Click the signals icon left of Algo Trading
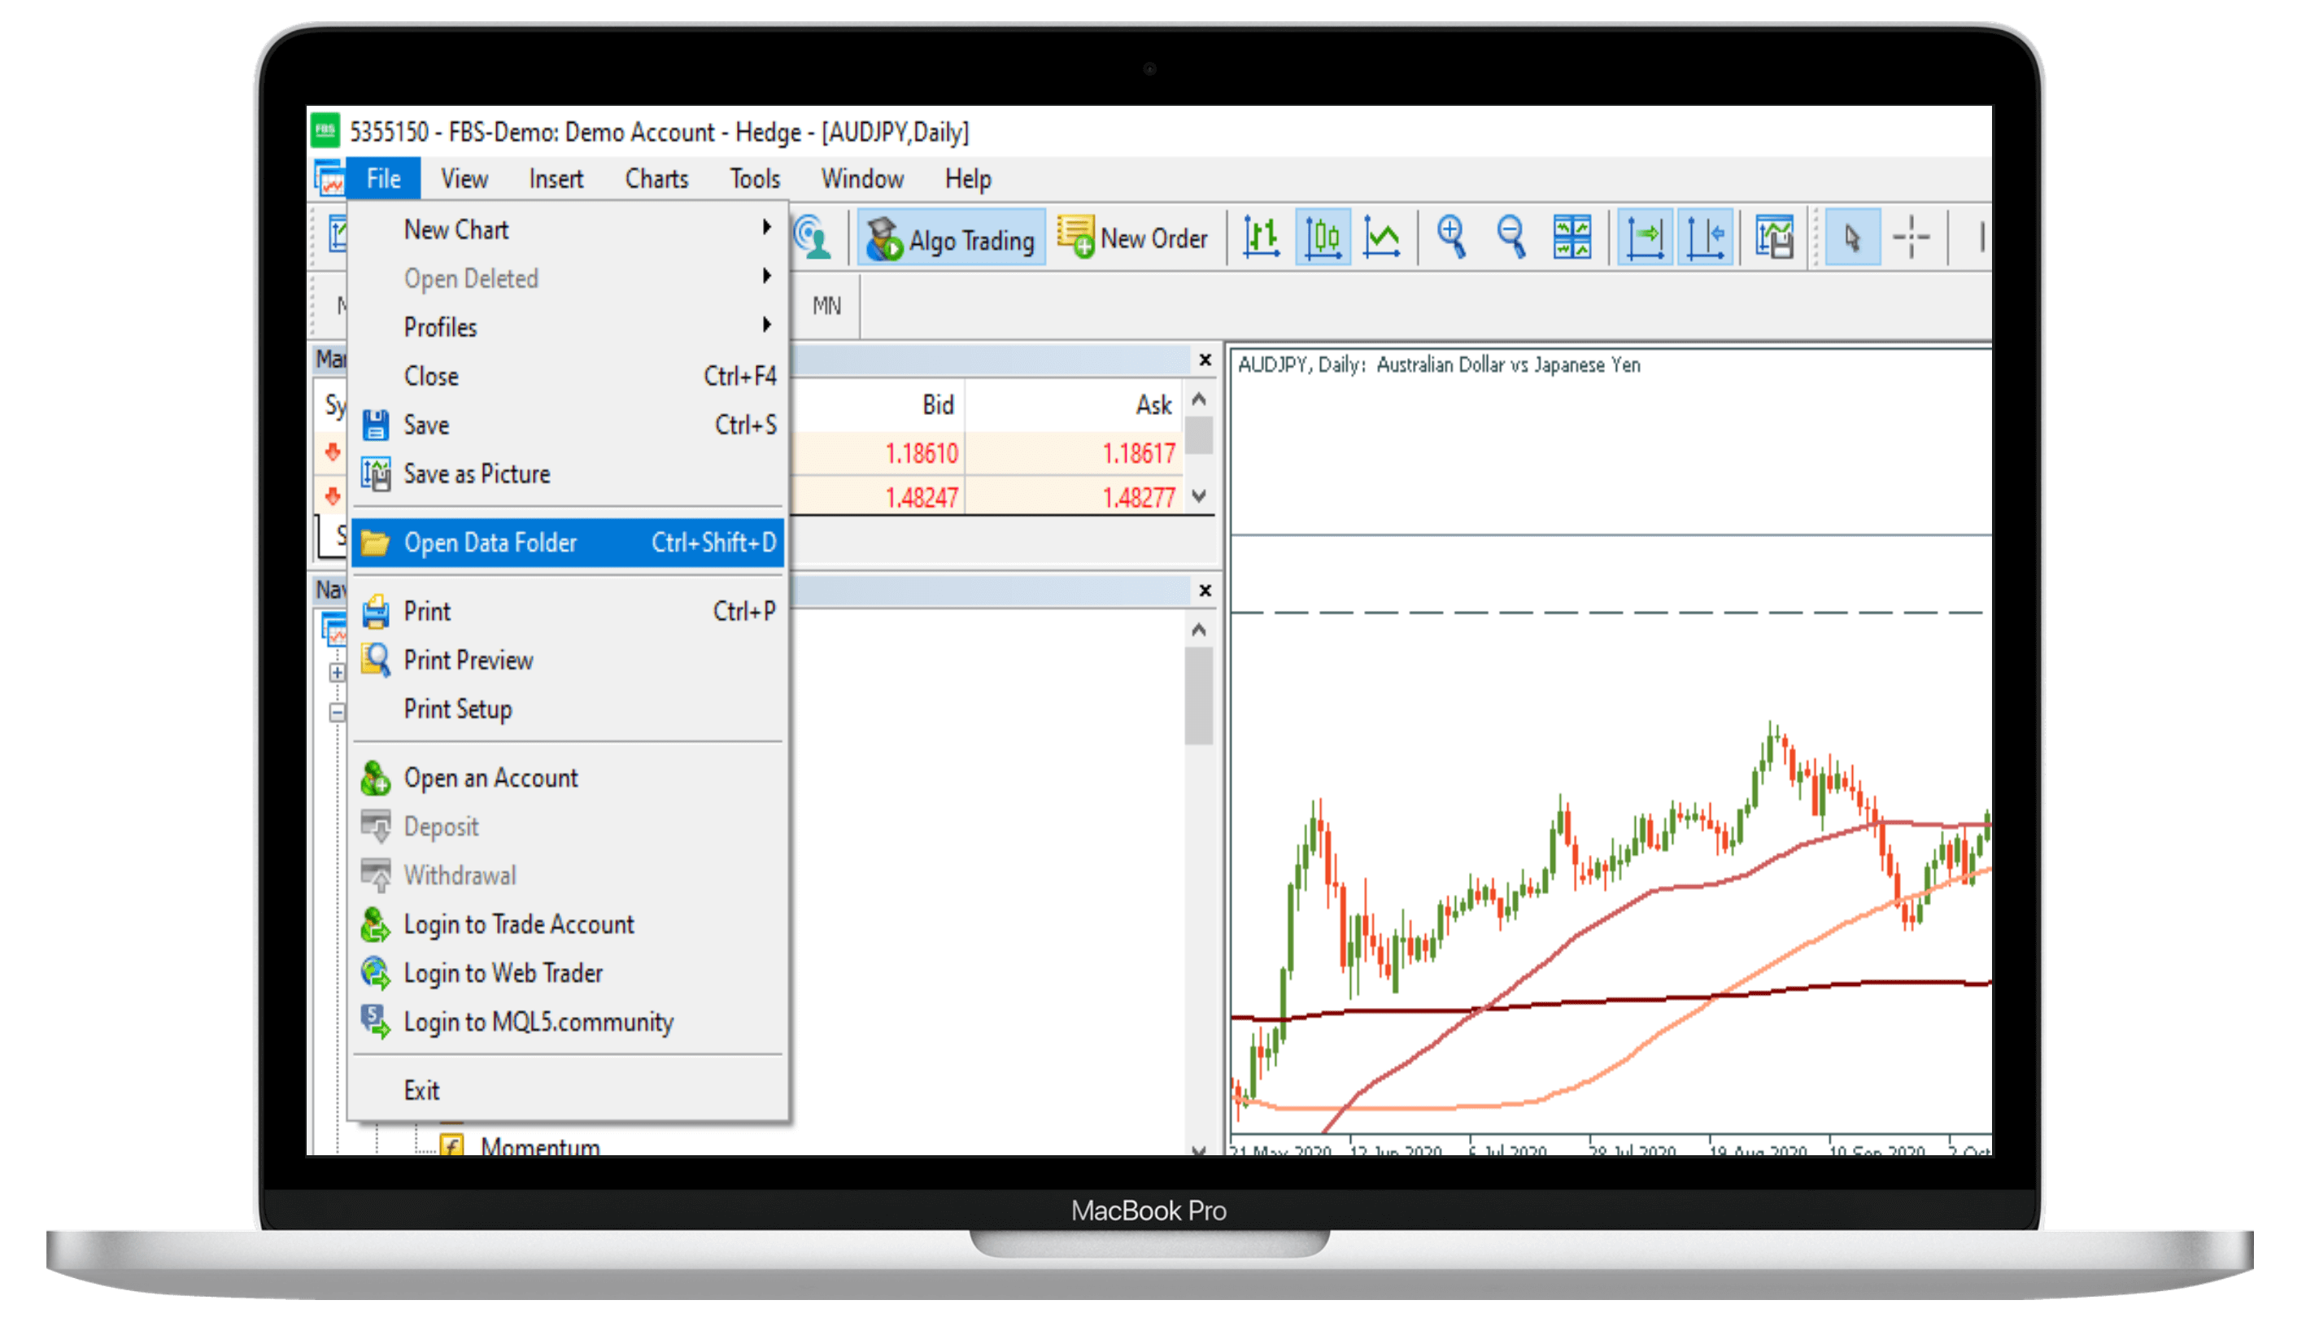Screen dimensions: 2306x1335 814,238
